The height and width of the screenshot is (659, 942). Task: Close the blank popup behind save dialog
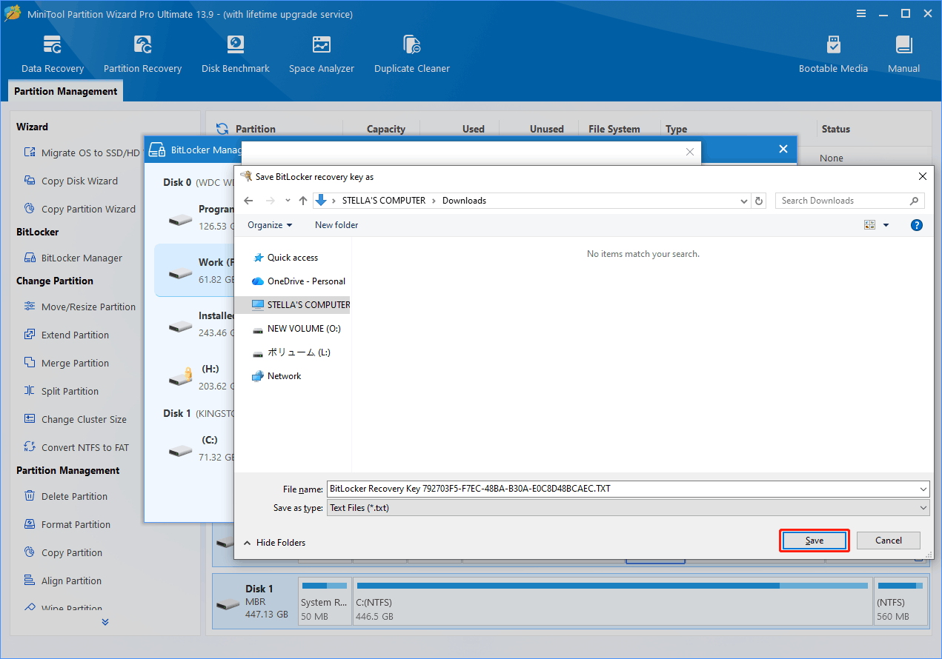click(x=690, y=152)
